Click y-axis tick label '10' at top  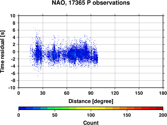pyautogui.click(x=13, y=16)
